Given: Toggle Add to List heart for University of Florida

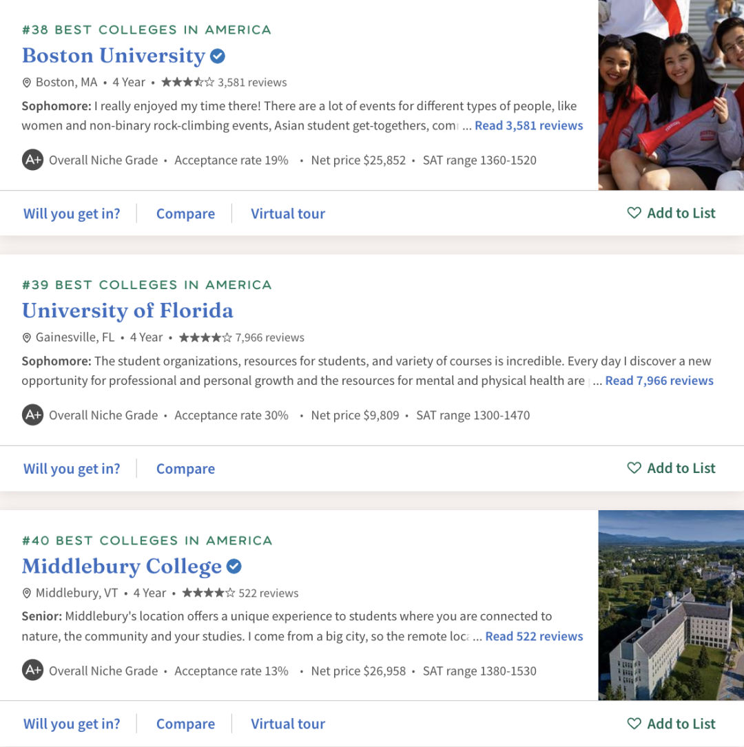Looking at the screenshot, I should tap(634, 468).
